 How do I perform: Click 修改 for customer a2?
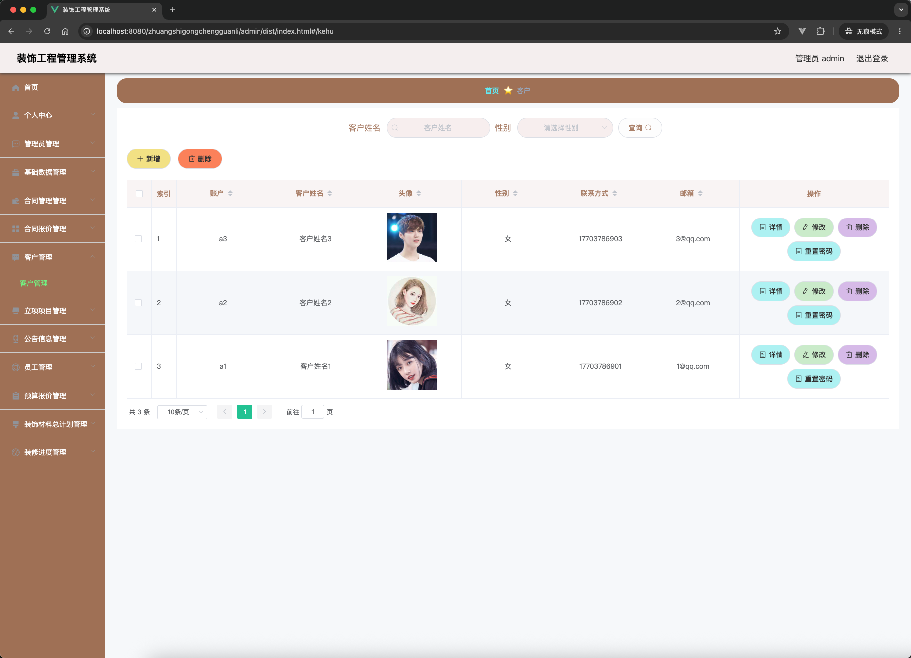(x=814, y=291)
